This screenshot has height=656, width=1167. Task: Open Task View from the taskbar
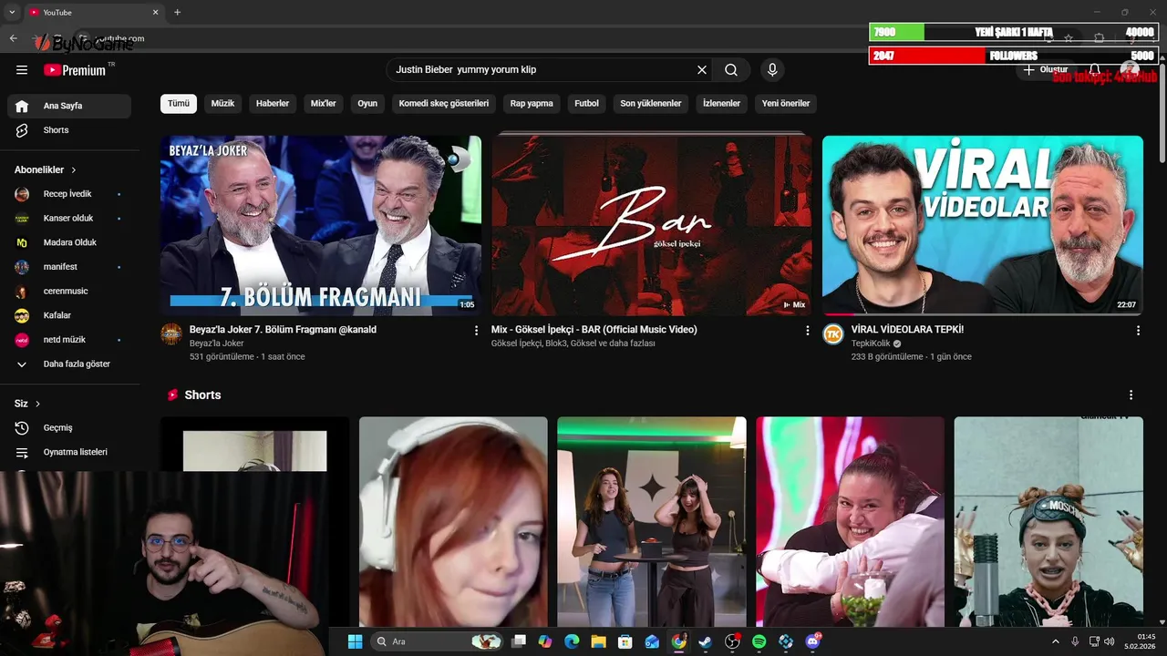(x=519, y=641)
